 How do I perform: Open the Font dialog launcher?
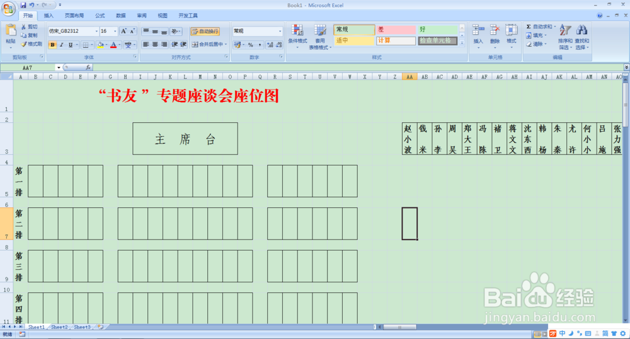click(x=135, y=57)
